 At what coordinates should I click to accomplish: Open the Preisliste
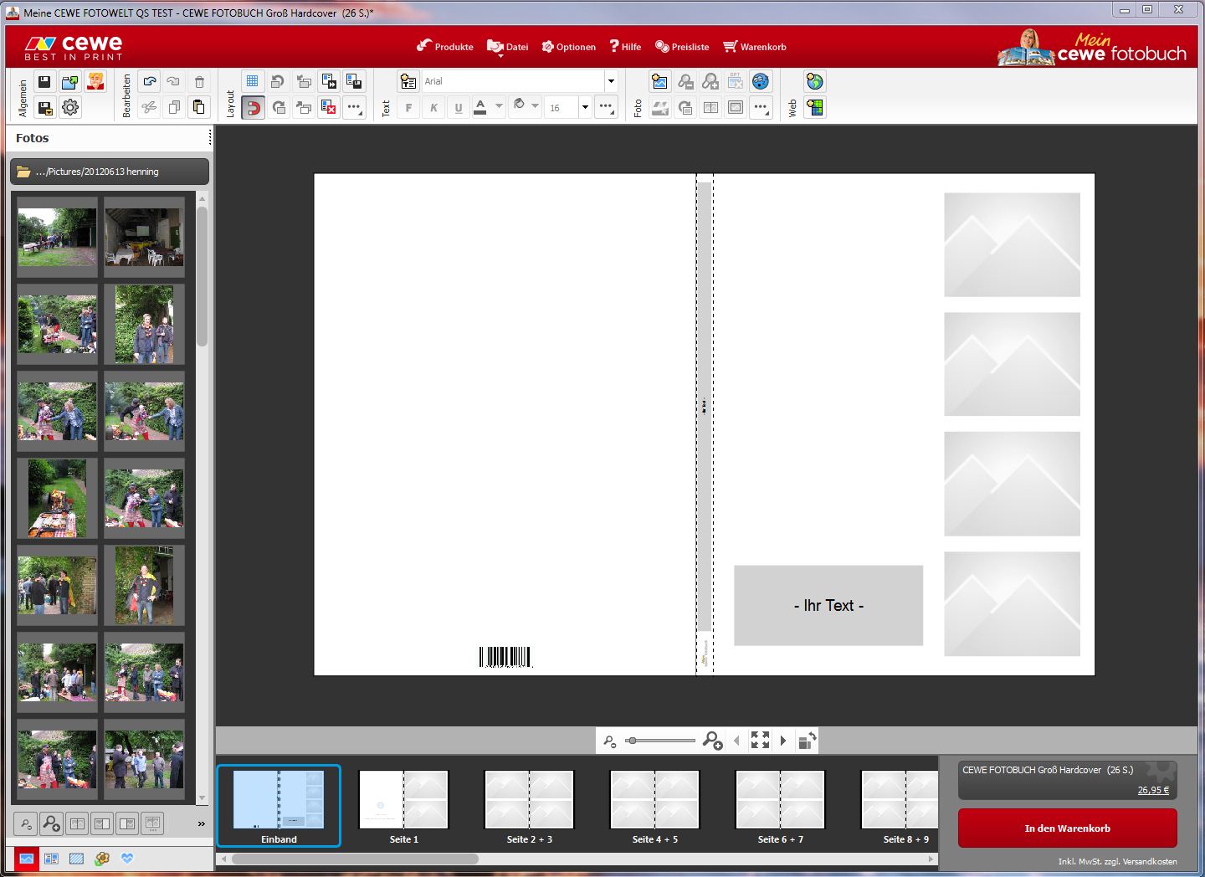tap(682, 47)
